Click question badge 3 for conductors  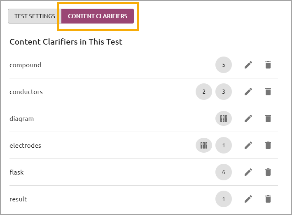click(x=224, y=92)
